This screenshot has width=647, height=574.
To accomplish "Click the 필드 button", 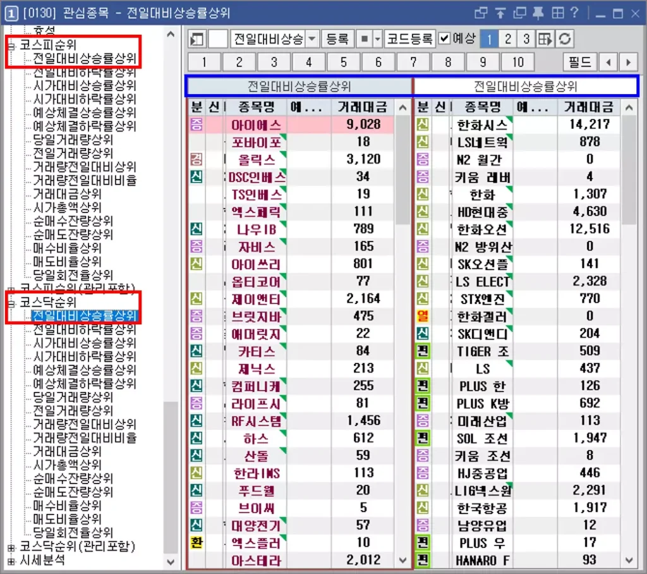I will (580, 63).
